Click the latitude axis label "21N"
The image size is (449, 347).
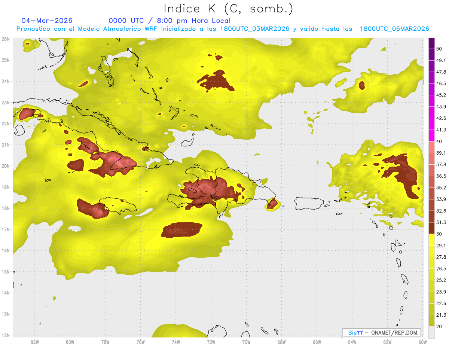pyautogui.click(x=5, y=145)
